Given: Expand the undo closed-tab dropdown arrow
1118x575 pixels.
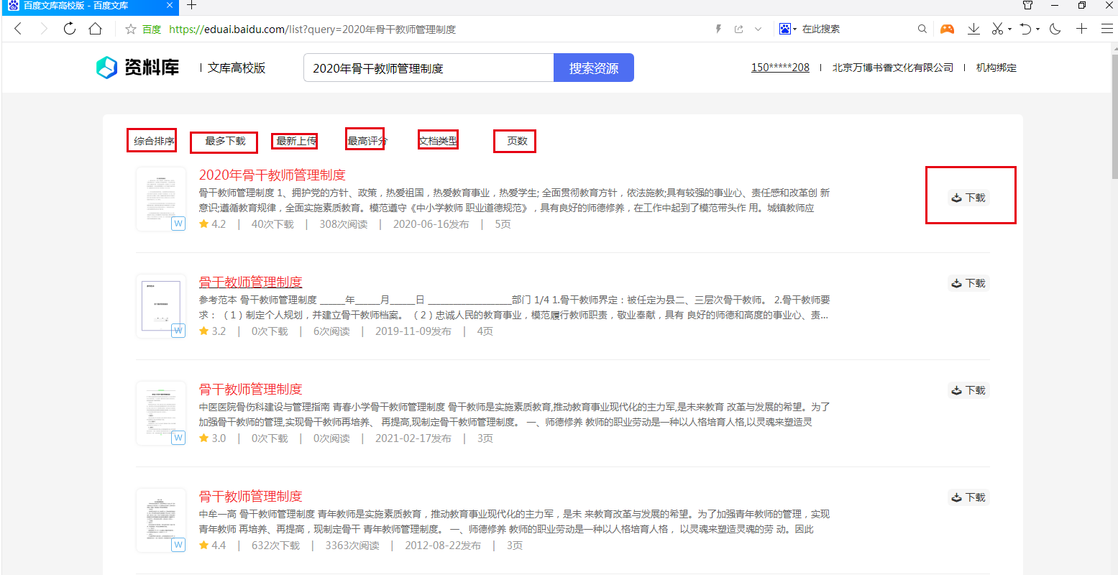Looking at the screenshot, I should [1038, 29].
